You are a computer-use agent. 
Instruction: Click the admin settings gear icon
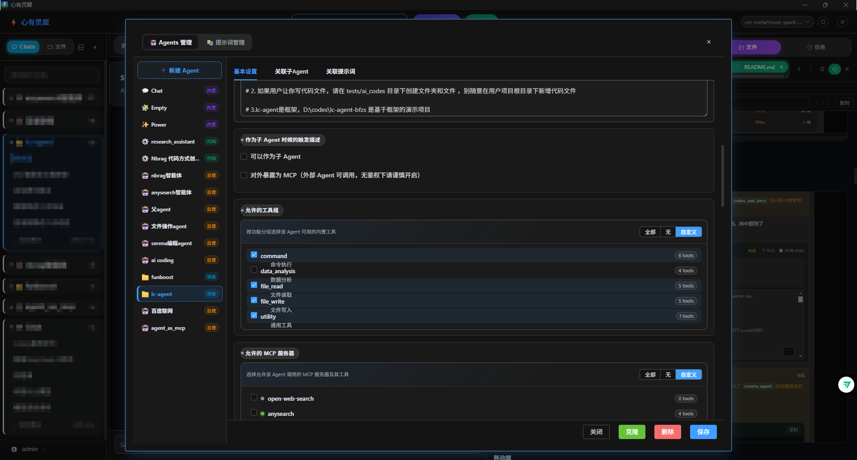click(x=14, y=449)
